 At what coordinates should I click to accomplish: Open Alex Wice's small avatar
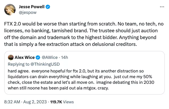[11, 57]
